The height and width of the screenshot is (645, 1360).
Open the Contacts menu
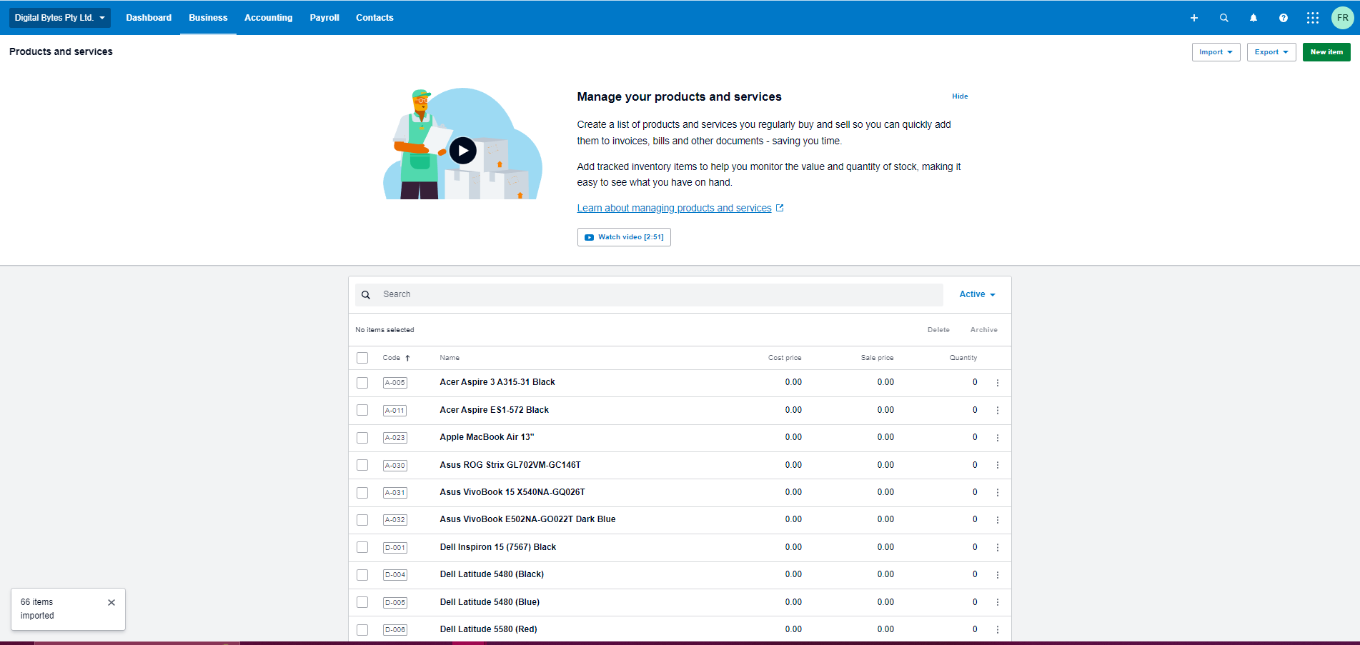click(374, 18)
